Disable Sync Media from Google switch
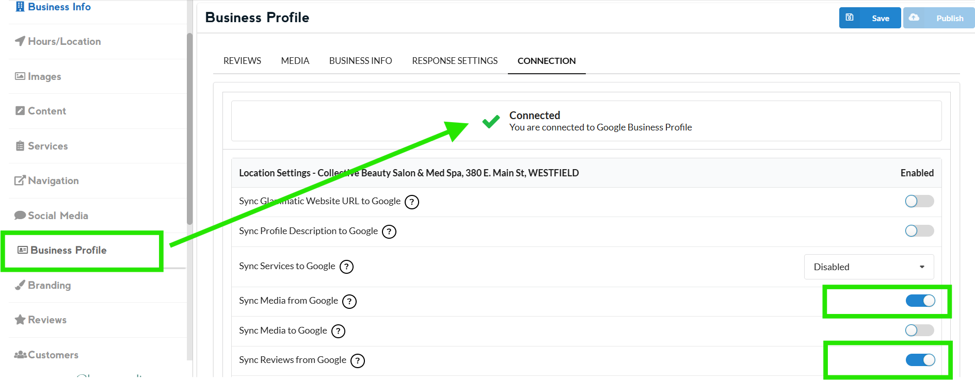Image resolution: width=975 pixels, height=380 pixels. click(x=920, y=301)
